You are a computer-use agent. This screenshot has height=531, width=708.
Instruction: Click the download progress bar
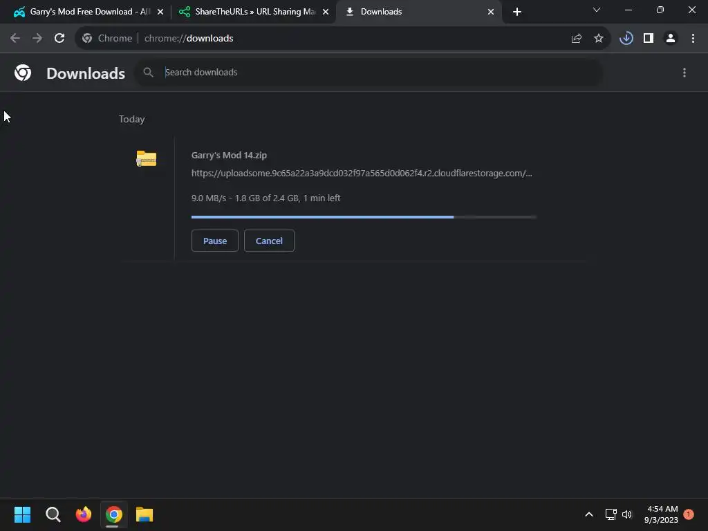[x=364, y=217]
